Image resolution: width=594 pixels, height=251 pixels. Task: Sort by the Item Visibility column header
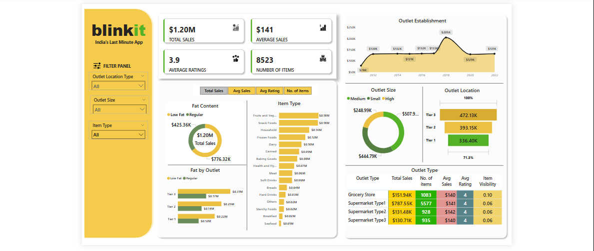(488, 181)
